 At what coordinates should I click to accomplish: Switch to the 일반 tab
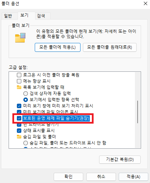click(8, 16)
